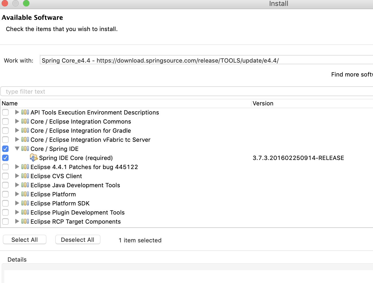Click the category icon beside Core / Eclipse Integration vFabric tc Server
Screen dimensions: 373x283
pyautogui.click(x=25, y=139)
